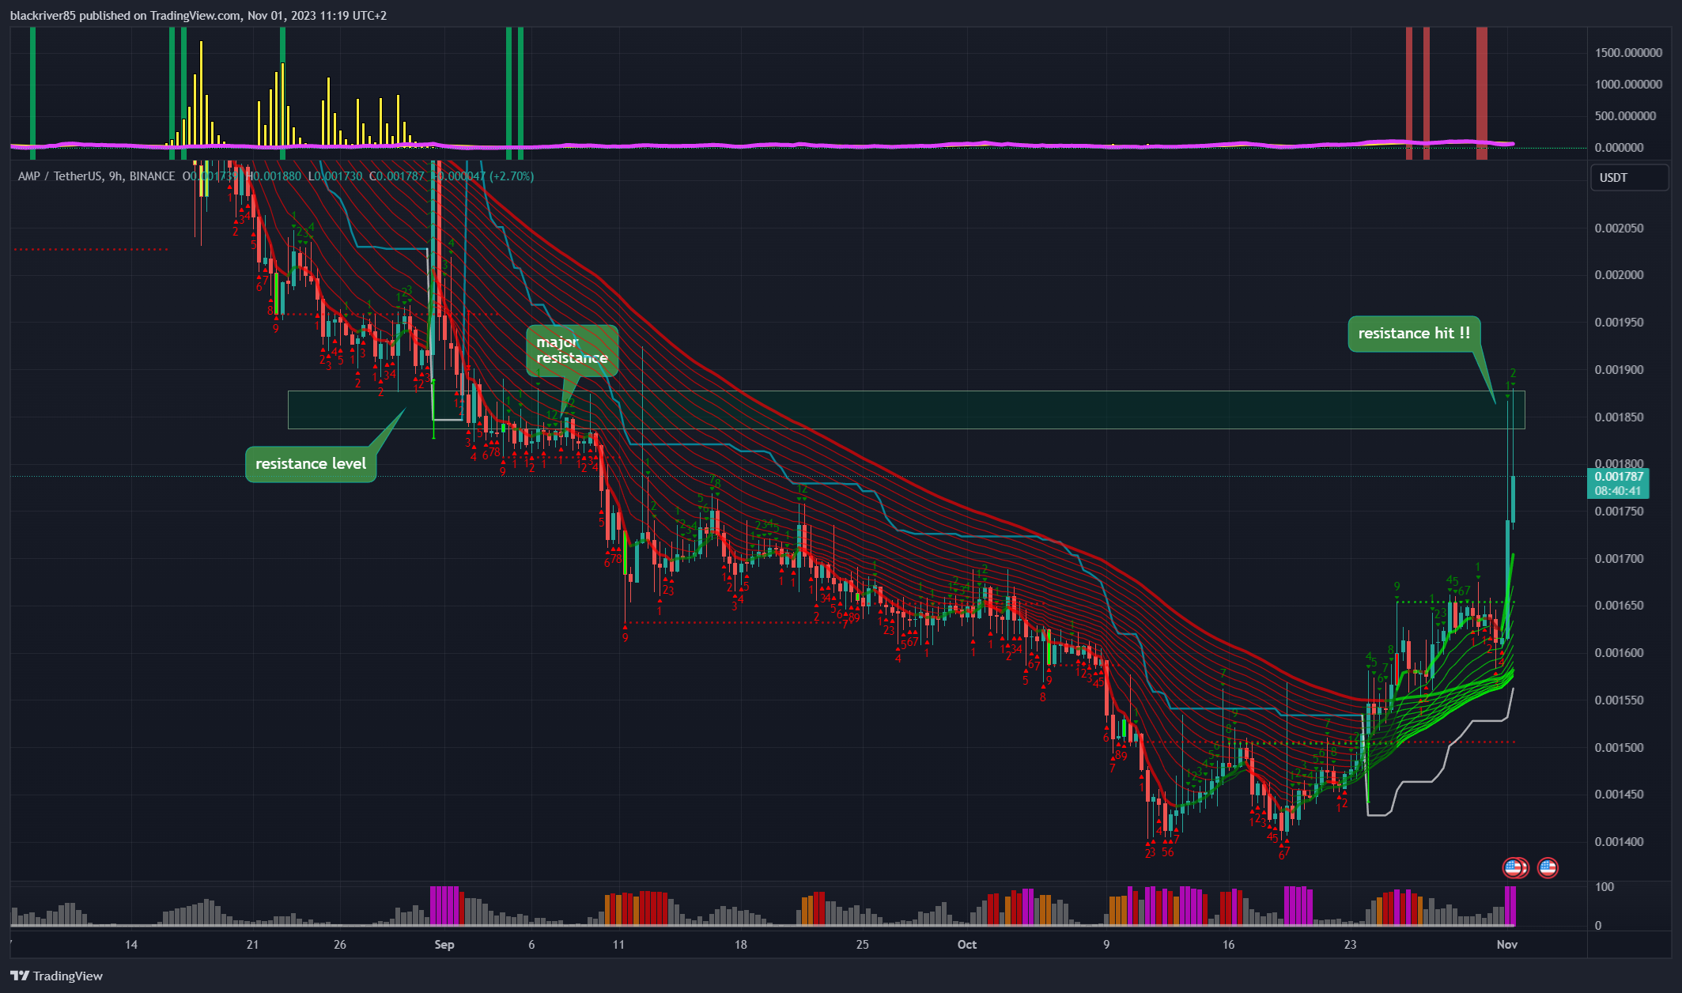Click the 25 date label on the time axis

pyautogui.click(x=863, y=945)
